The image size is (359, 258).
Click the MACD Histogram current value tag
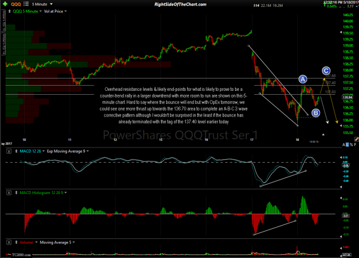pos(346,215)
